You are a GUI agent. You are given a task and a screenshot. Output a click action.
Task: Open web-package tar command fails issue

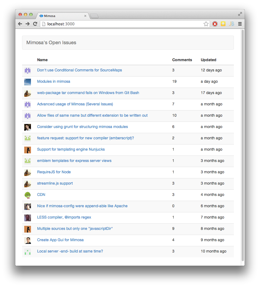(x=88, y=93)
